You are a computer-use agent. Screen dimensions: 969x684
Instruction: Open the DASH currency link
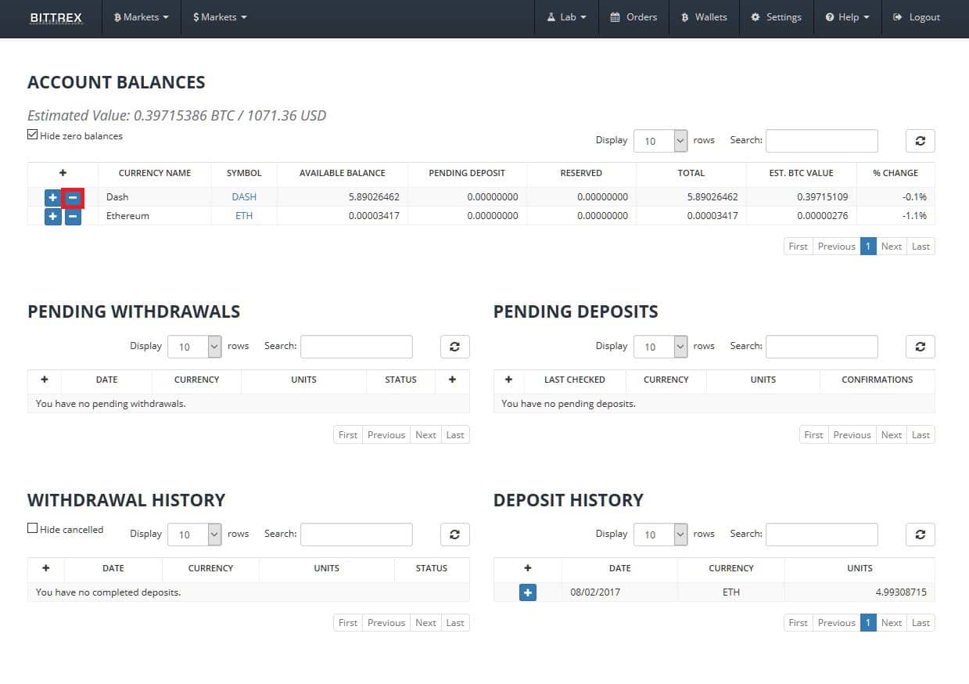click(x=243, y=197)
